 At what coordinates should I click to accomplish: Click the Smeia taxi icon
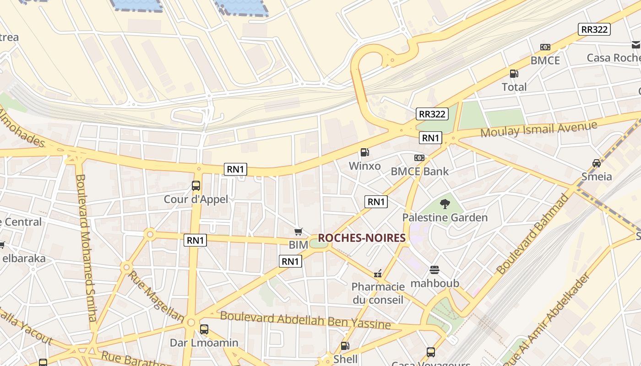coord(596,163)
